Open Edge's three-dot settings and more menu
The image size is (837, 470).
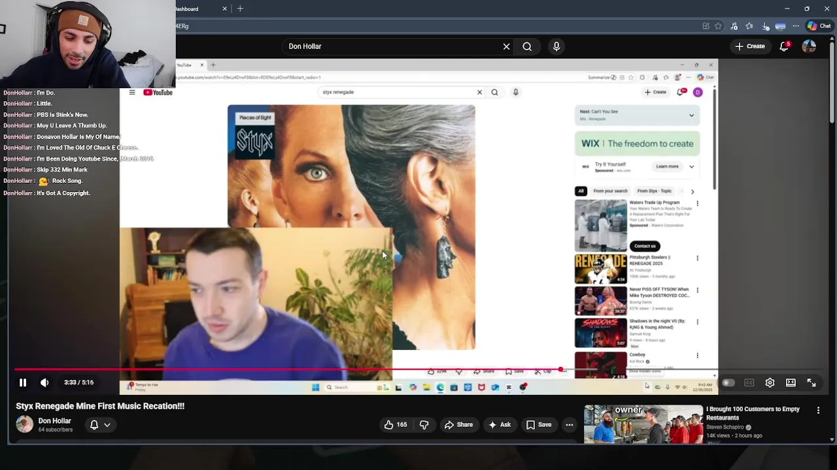795,26
